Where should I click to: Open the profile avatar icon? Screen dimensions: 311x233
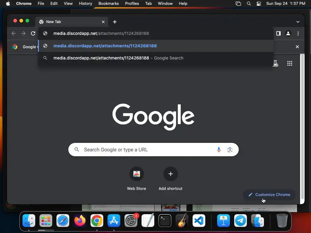(x=288, y=33)
